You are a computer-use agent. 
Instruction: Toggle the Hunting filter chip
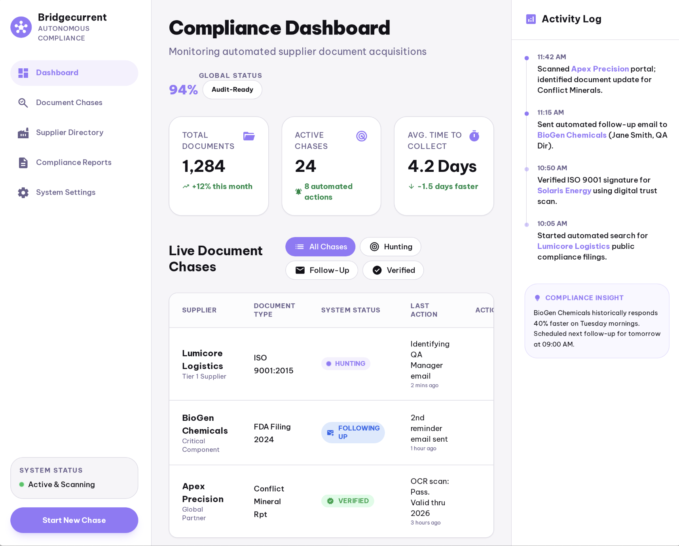click(x=390, y=247)
